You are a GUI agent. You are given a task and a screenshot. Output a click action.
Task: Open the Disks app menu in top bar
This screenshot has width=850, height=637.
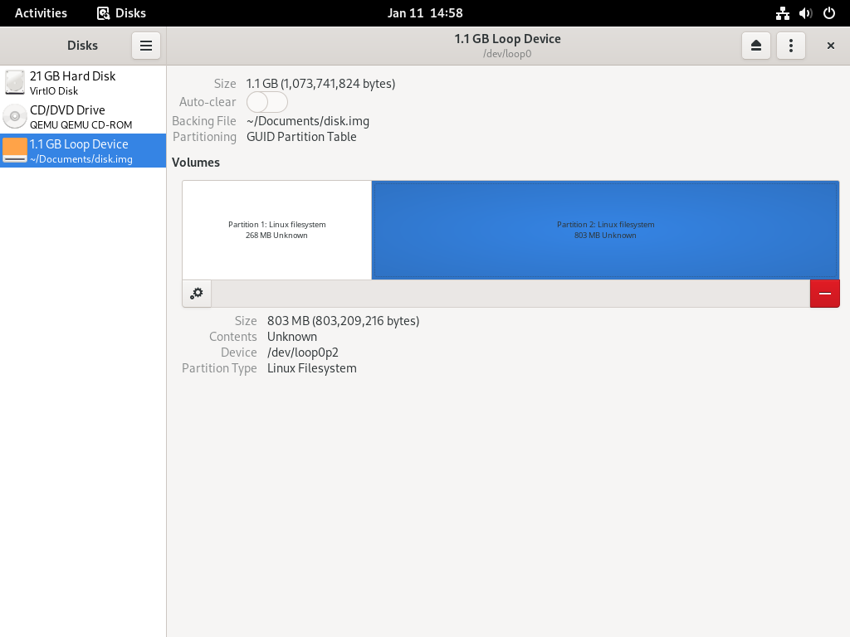click(x=121, y=13)
